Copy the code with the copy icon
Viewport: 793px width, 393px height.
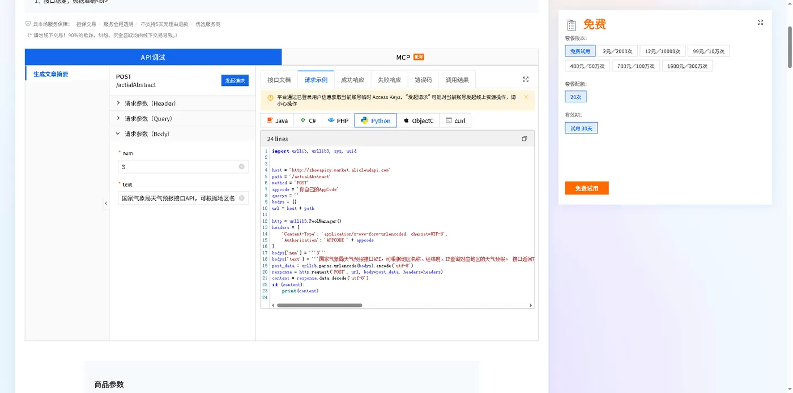524,139
